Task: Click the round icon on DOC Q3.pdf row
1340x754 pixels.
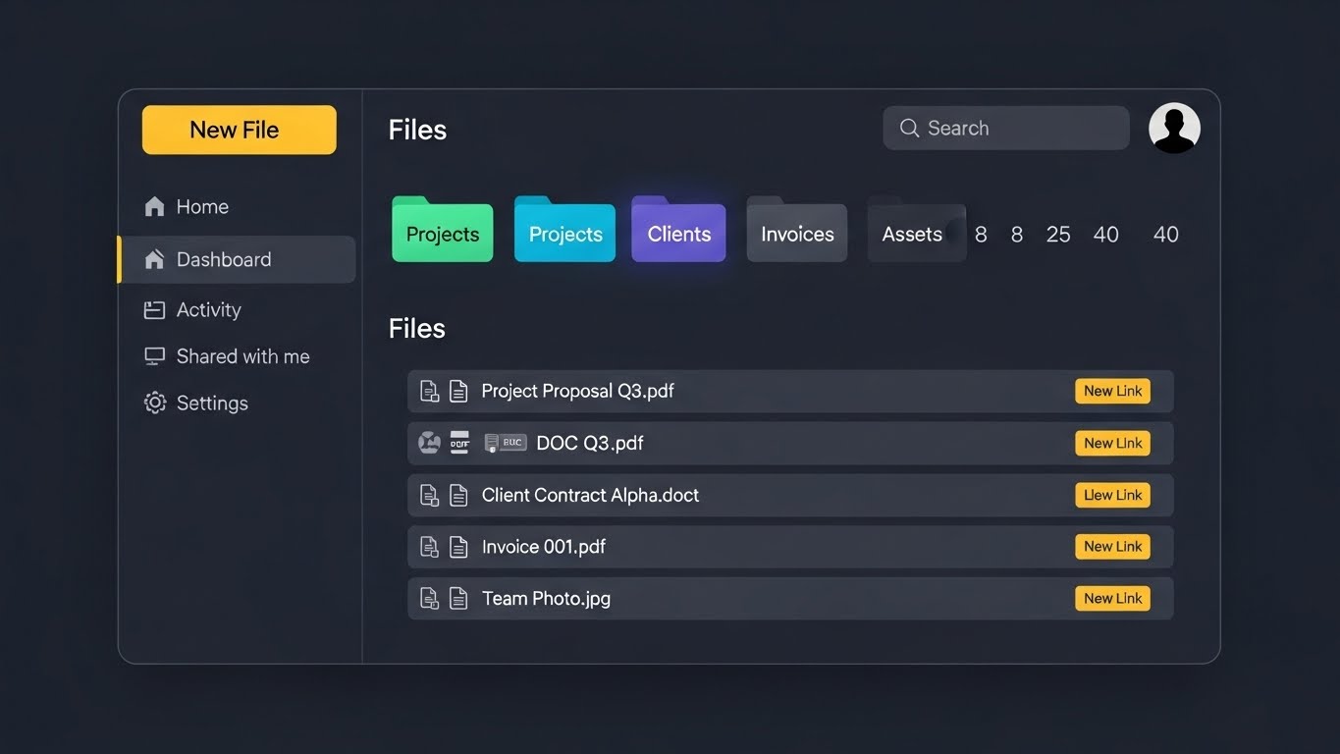Action: click(x=429, y=443)
